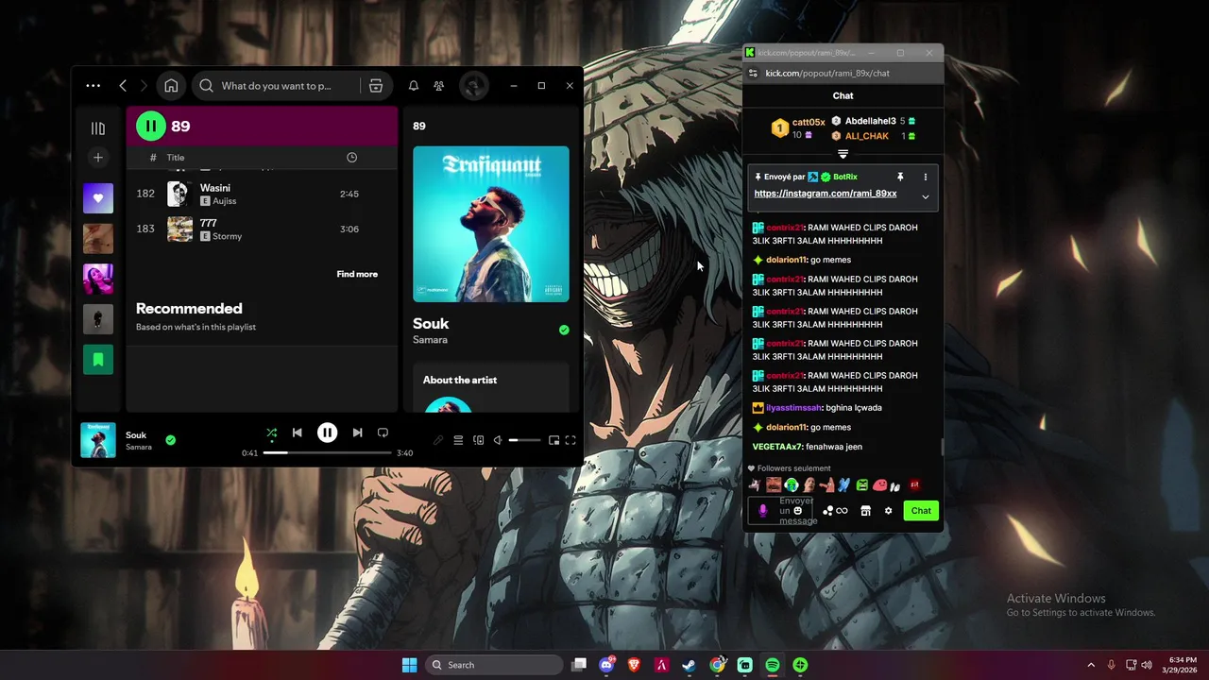Go forward in Spotify navigation
This screenshot has height=680, width=1209.
[144, 86]
